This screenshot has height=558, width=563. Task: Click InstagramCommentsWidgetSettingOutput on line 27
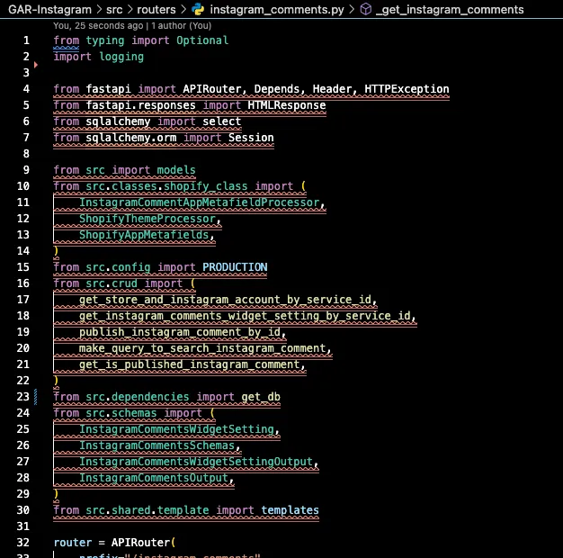[x=196, y=462]
